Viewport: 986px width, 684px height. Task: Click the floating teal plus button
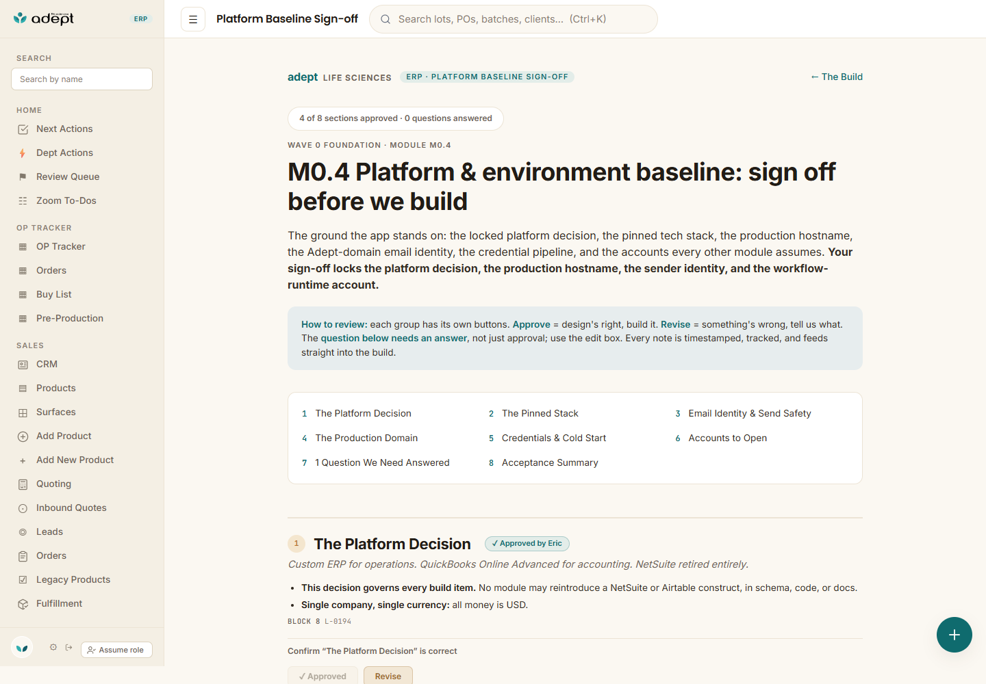(x=955, y=635)
